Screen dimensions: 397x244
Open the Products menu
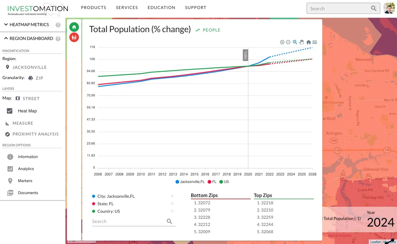point(94,8)
